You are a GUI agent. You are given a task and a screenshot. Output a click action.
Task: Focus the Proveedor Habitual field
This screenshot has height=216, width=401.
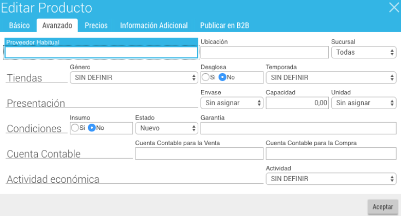click(x=101, y=52)
